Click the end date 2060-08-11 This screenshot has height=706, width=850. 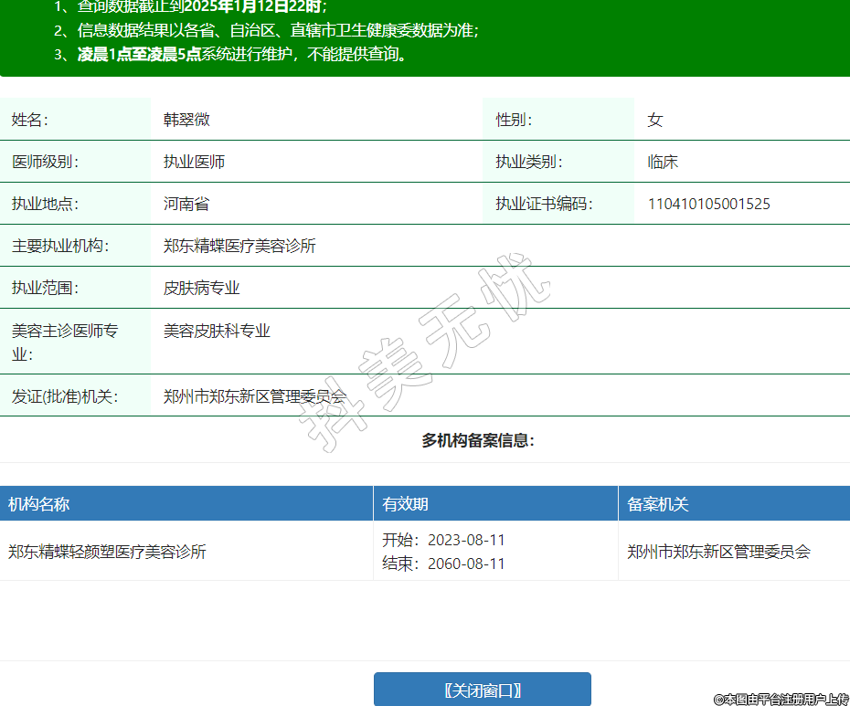(465, 564)
